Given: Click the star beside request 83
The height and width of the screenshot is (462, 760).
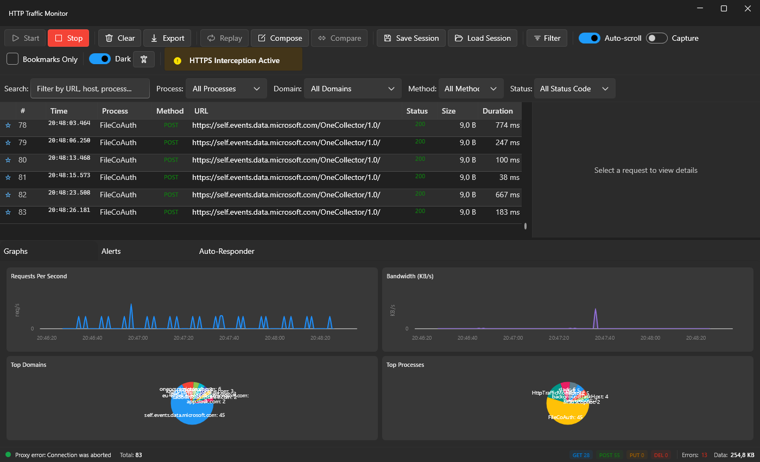Looking at the screenshot, I should tap(8, 213).
